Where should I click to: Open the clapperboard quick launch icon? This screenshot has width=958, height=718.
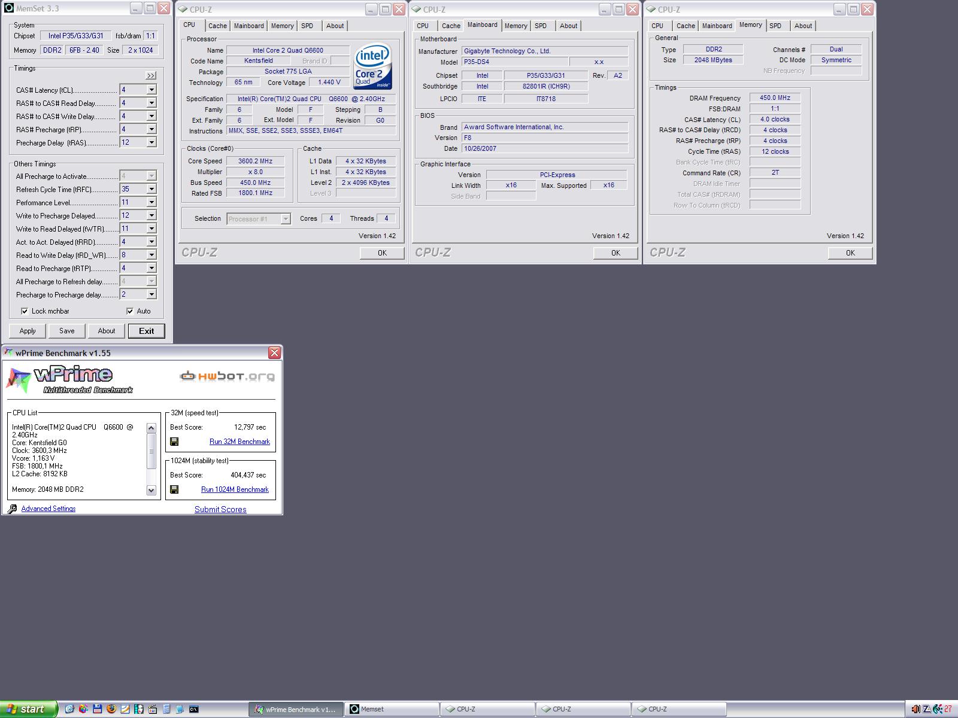point(153,709)
